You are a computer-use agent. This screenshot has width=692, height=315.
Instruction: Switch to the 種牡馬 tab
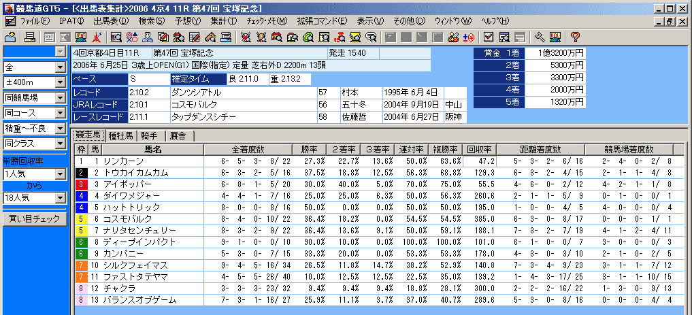click(x=121, y=135)
